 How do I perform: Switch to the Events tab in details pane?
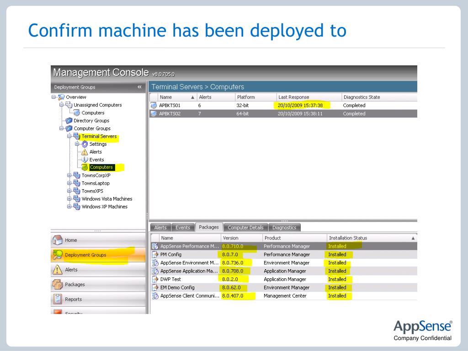pyautogui.click(x=183, y=228)
